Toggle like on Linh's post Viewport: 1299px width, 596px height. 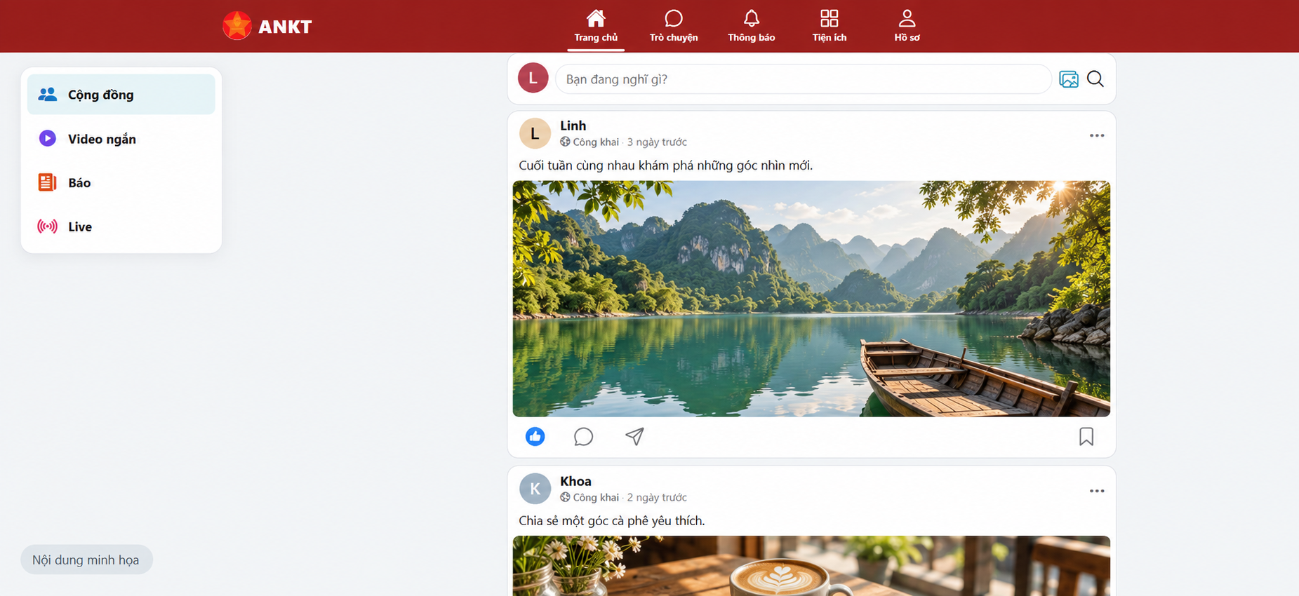[535, 437]
